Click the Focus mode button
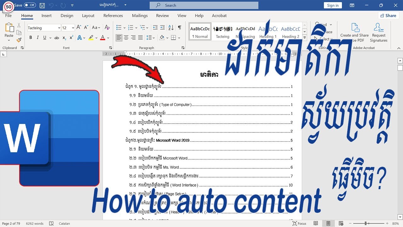This screenshot has height=227, width=403. pos(299,224)
